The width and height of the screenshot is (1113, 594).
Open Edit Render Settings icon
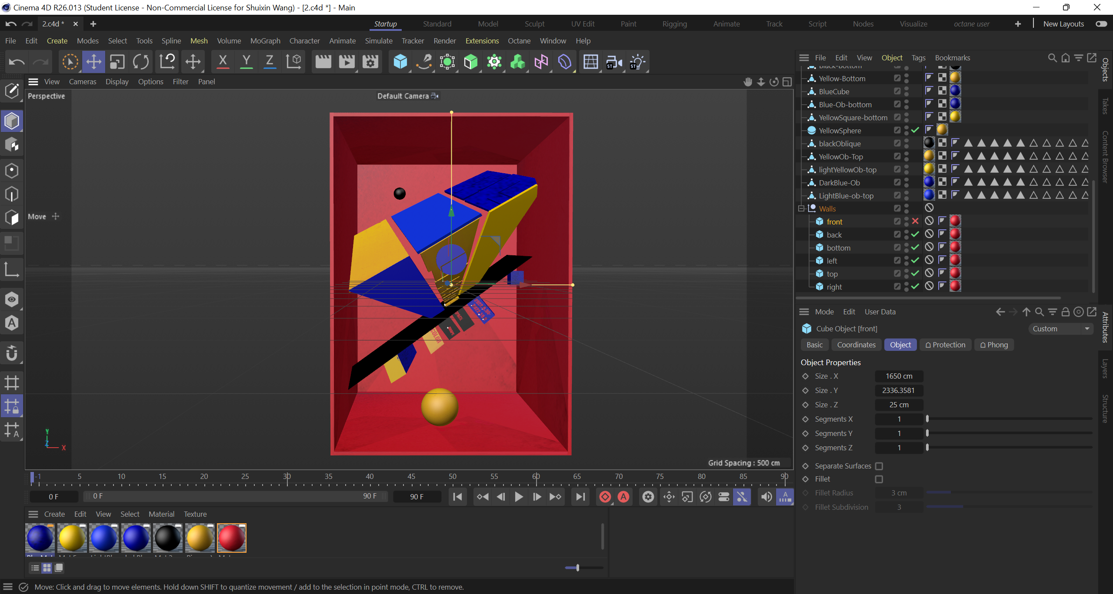[370, 62]
